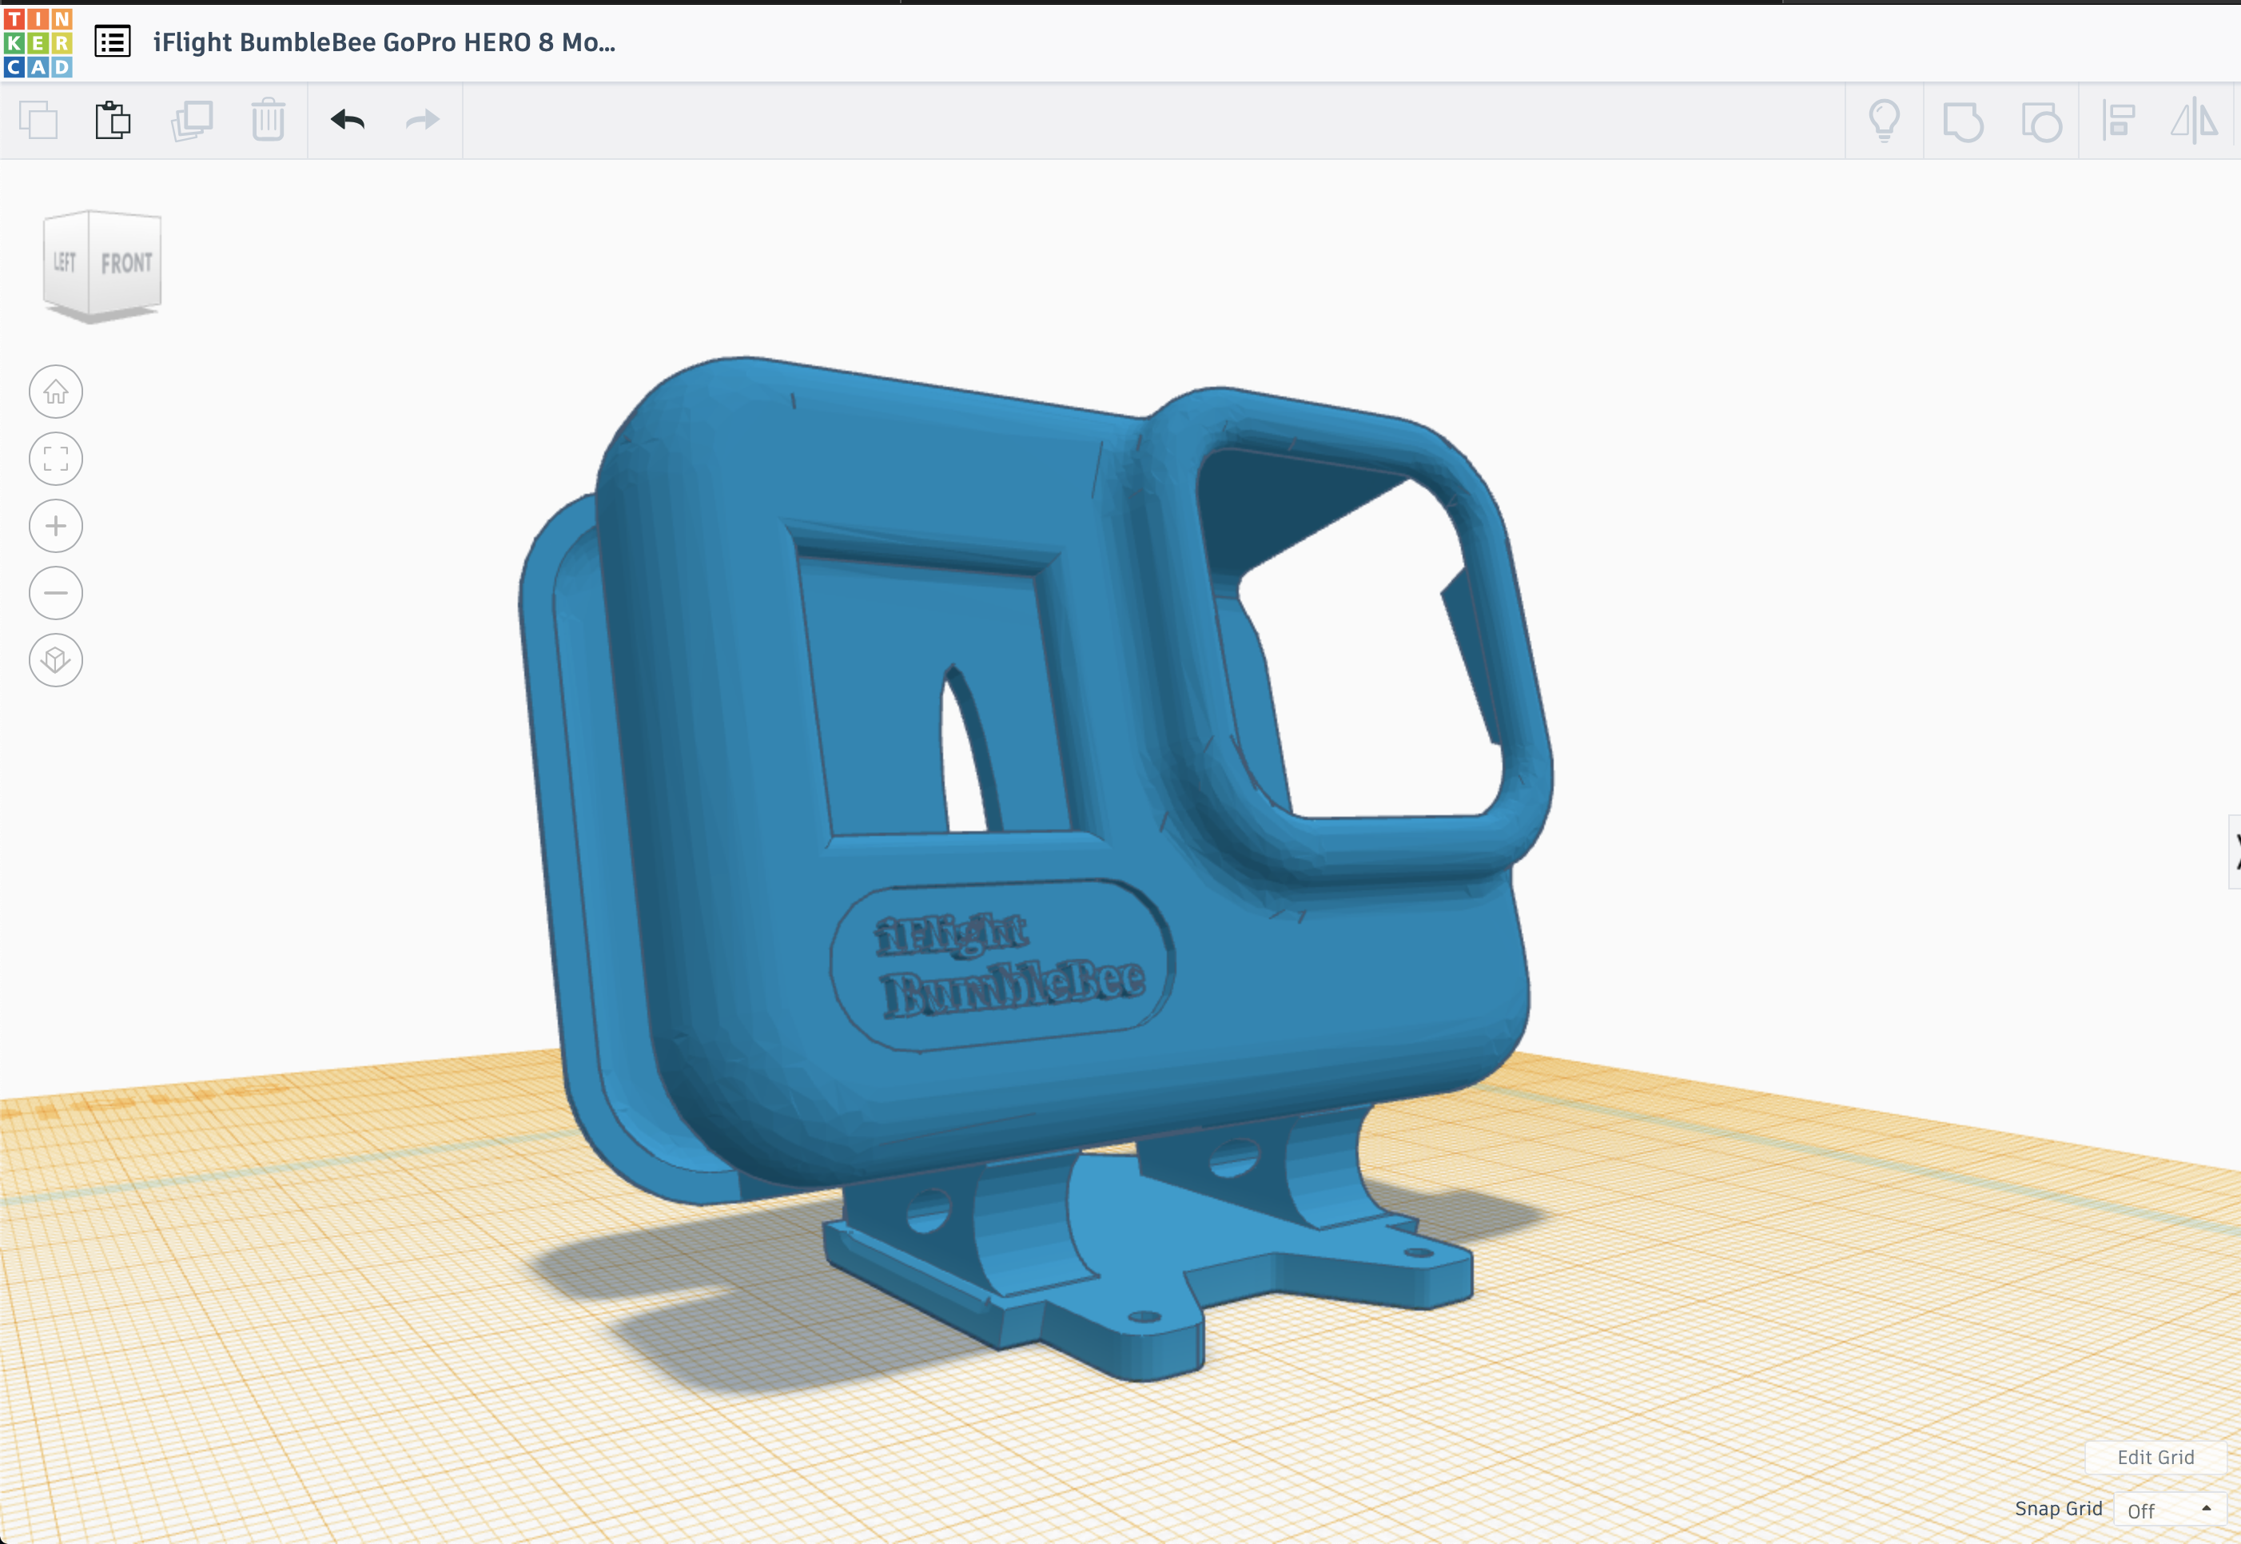The width and height of the screenshot is (2241, 1544).
Task: Open the Snap Grid dropdown
Action: [2169, 1510]
